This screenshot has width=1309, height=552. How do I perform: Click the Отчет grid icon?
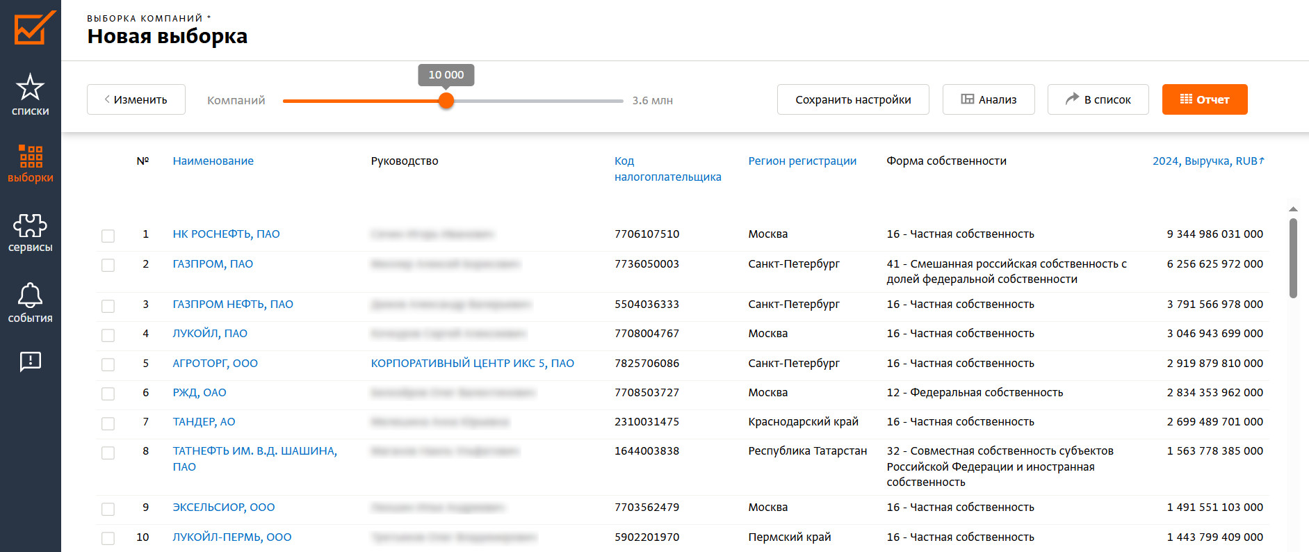point(1186,99)
